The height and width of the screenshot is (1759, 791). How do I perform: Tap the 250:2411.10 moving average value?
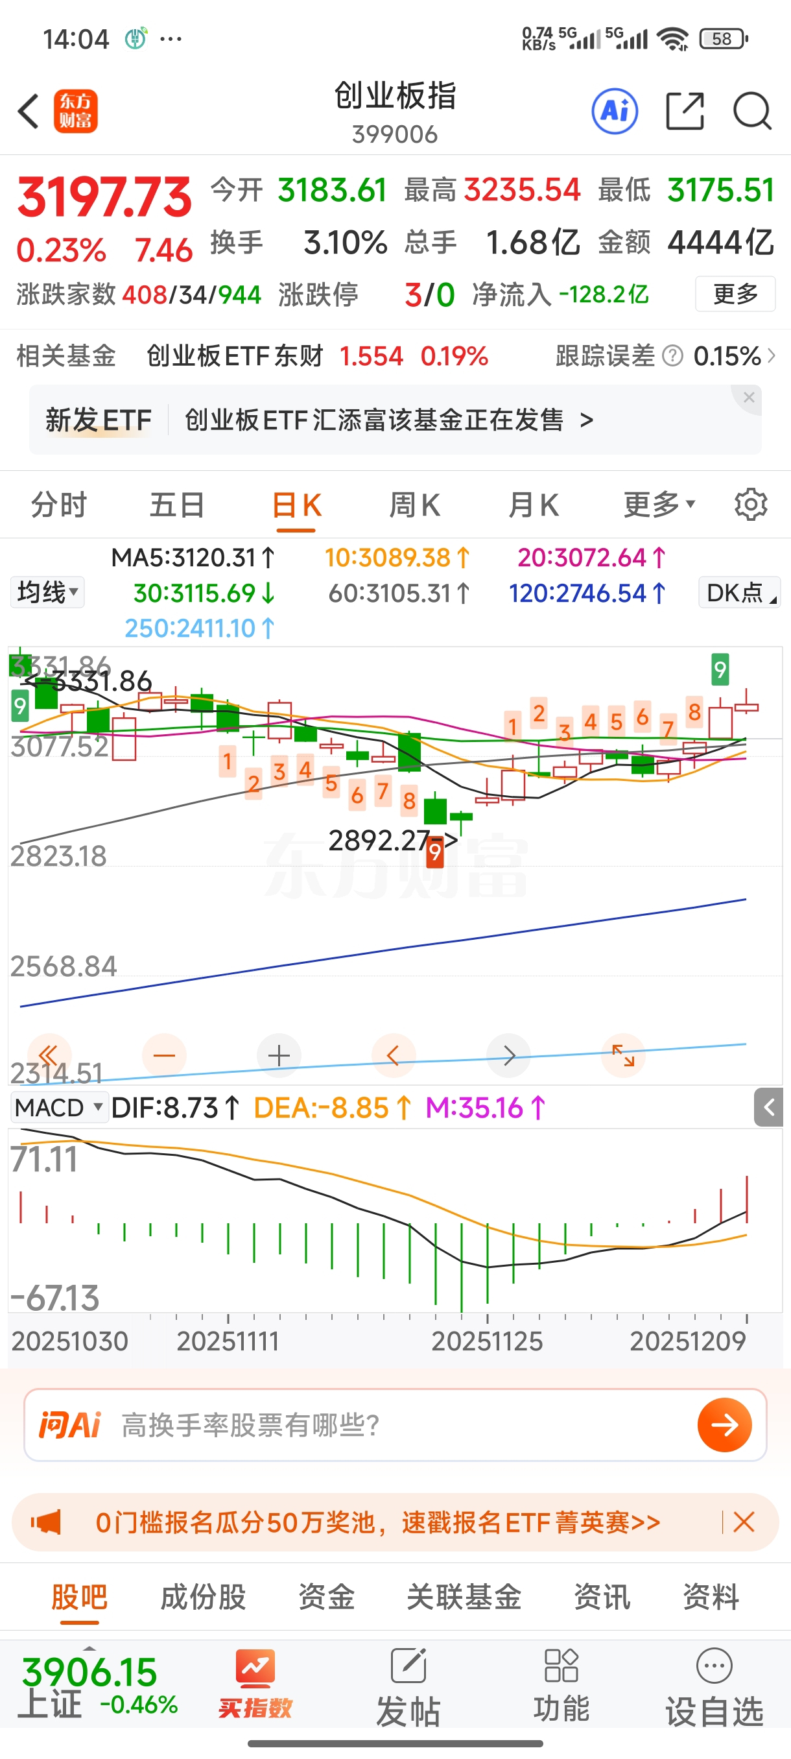point(199,628)
